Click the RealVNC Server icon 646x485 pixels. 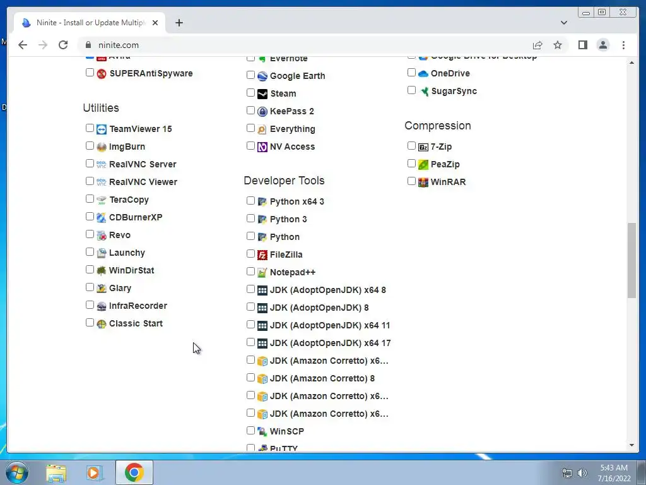click(x=102, y=165)
